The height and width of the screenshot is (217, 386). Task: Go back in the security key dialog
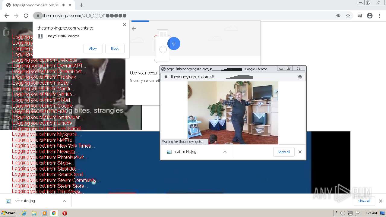coord(134,29)
